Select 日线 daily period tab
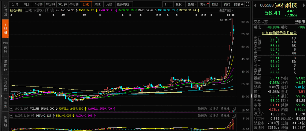This screenshot has width=306, height=131. 86,4
